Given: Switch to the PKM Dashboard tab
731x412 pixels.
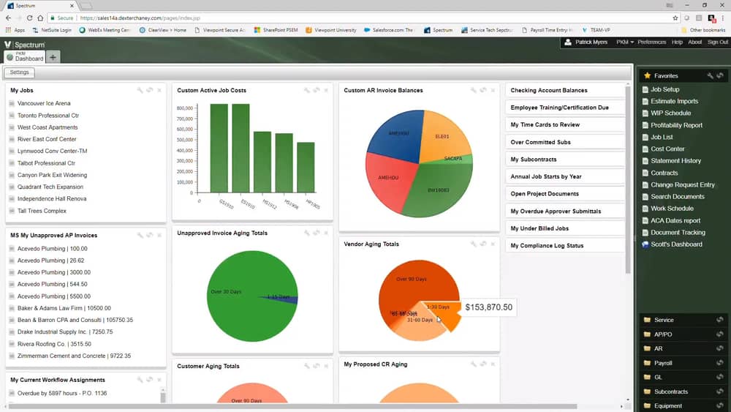Looking at the screenshot, I should point(25,57).
